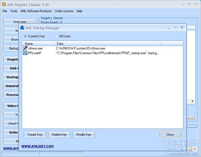Click the Close button in Startup Manager
The width and height of the screenshot is (201, 157).
[x=170, y=135]
